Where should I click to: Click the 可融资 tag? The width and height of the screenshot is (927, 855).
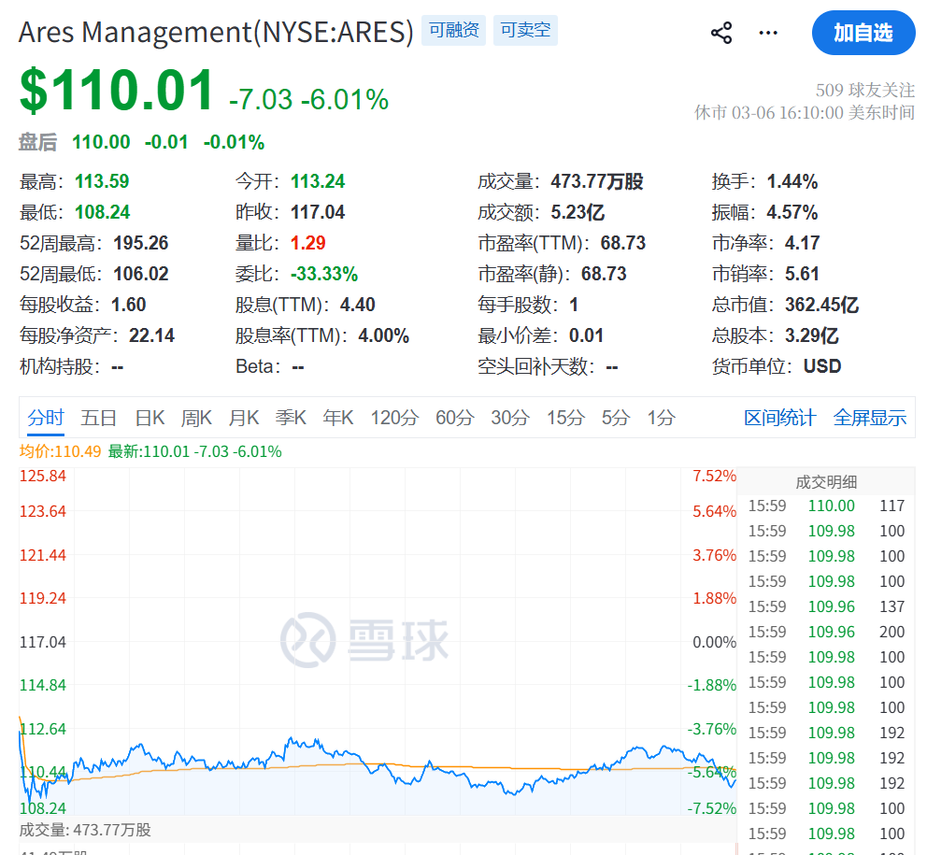(x=453, y=30)
